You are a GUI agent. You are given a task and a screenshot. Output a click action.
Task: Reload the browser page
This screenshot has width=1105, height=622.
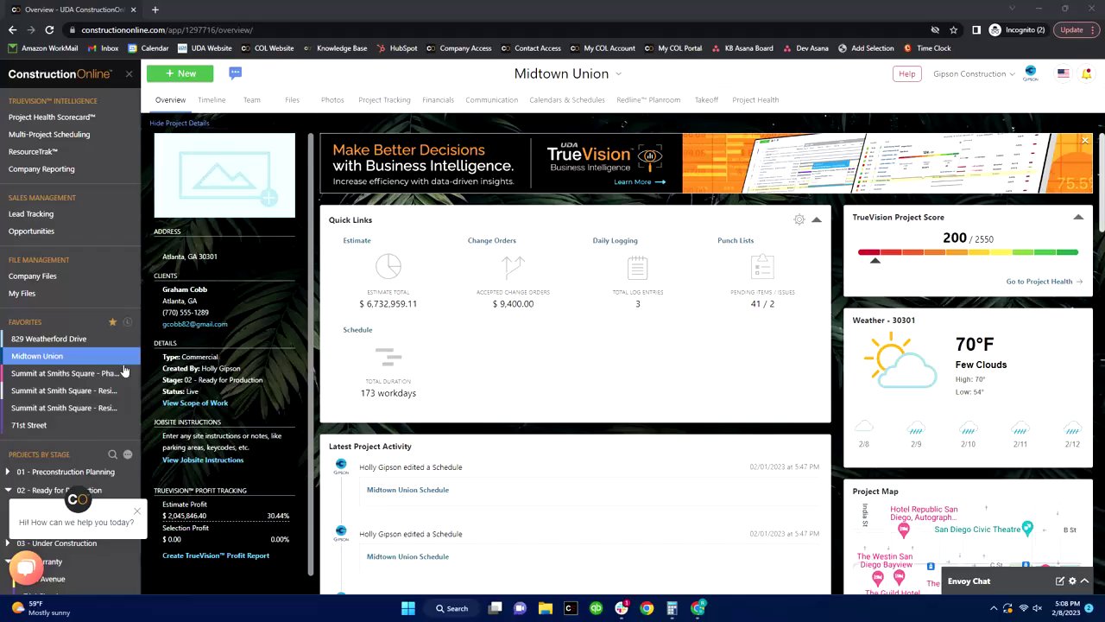click(49, 29)
